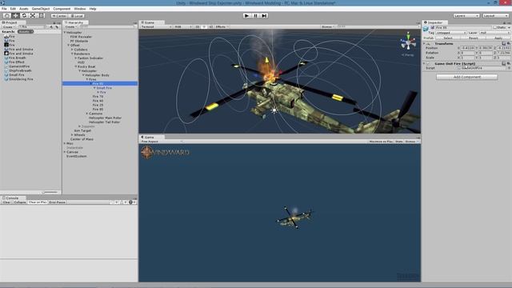Image resolution: width=512 pixels, height=288 pixels.
Task: Click the Hierarchy search field
Action: pos(106,26)
